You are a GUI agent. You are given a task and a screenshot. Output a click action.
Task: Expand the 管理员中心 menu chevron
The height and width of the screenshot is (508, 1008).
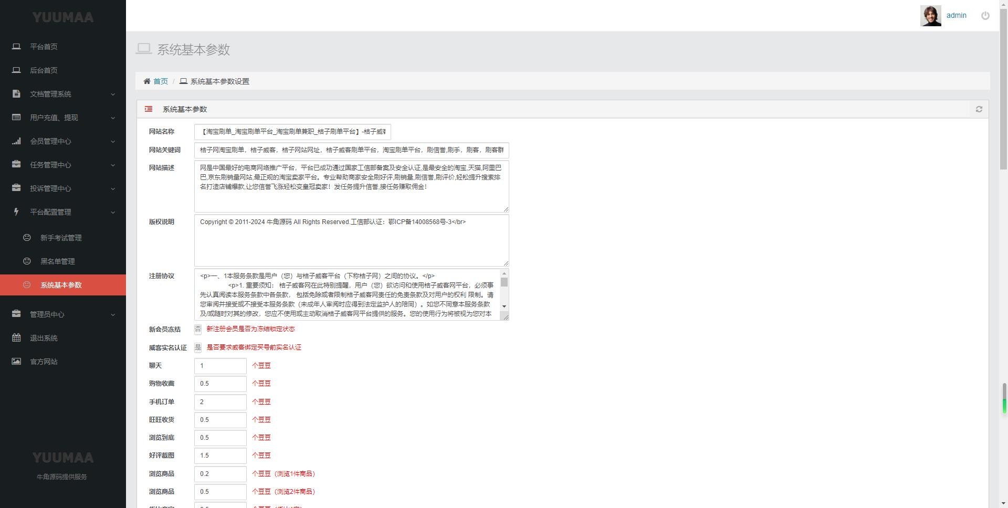pos(113,315)
